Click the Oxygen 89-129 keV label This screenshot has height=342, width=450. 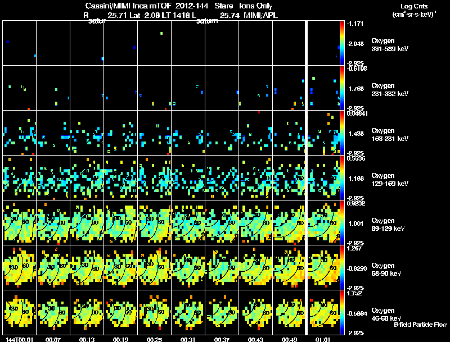coord(388,225)
